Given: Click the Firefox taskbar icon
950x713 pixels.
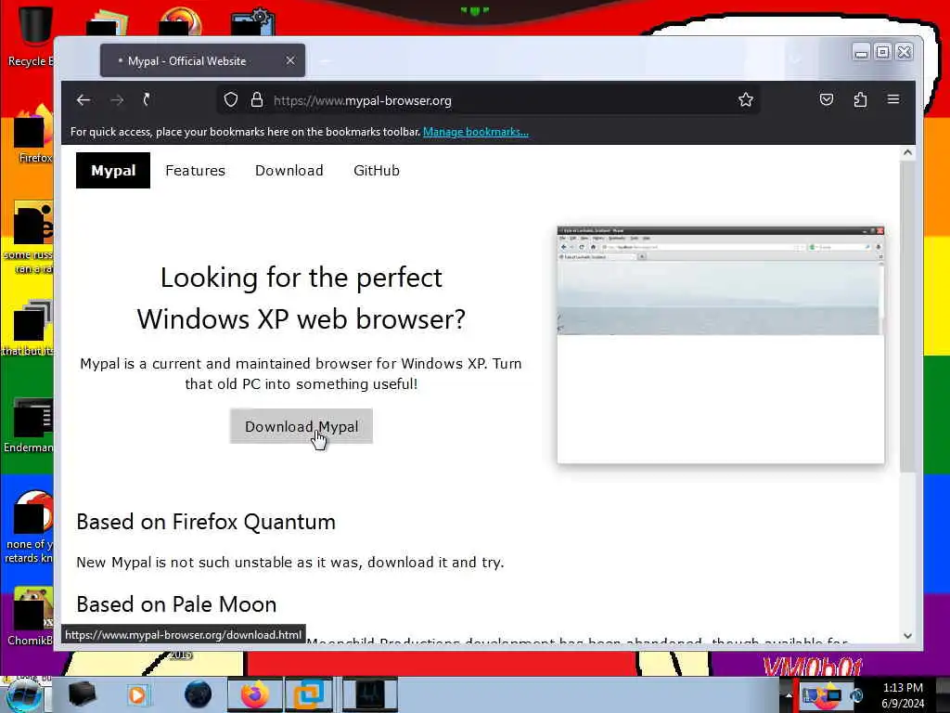Looking at the screenshot, I should (x=255, y=694).
